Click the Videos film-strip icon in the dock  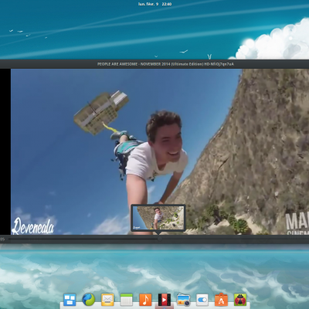165,300
